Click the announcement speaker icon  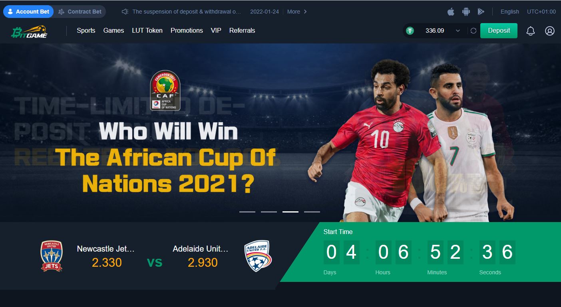125,12
